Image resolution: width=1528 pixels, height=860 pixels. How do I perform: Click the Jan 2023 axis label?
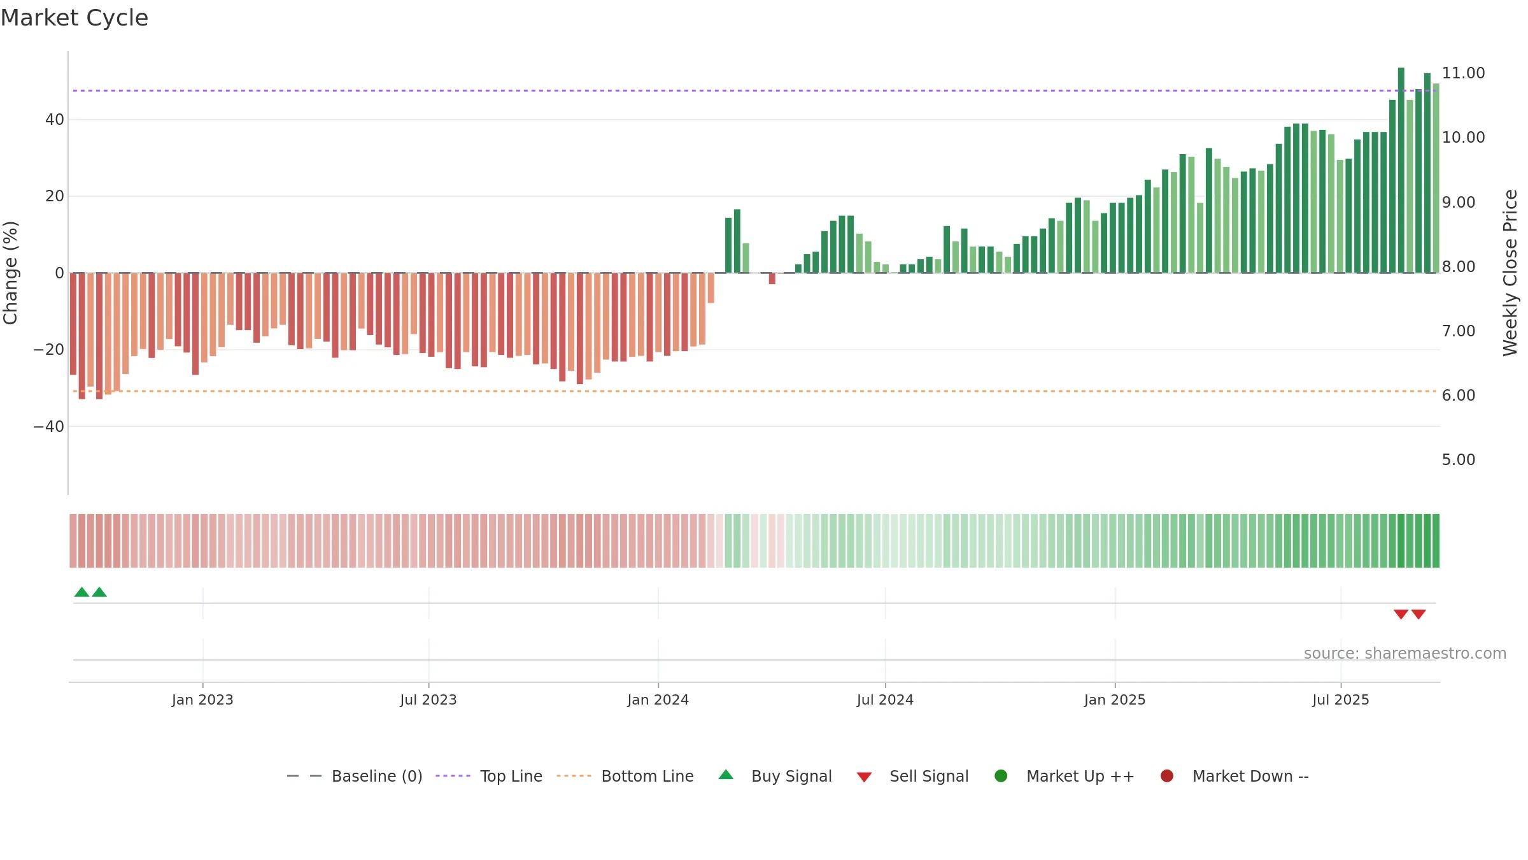[x=202, y=700]
